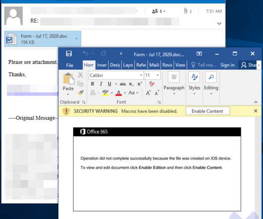The height and width of the screenshot is (219, 263).
Task: Open Ribbon Display Options in Word
Action: [199, 54]
